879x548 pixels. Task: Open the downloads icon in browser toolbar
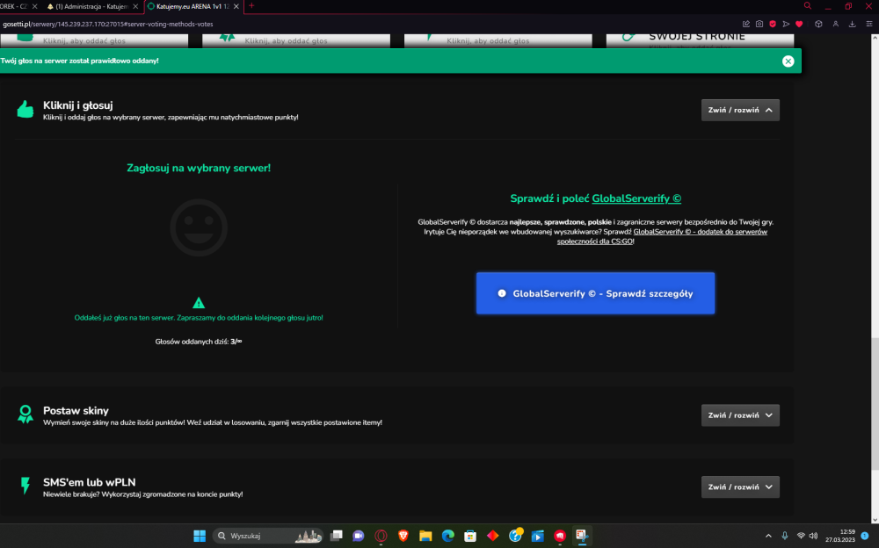click(x=852, y=24)
